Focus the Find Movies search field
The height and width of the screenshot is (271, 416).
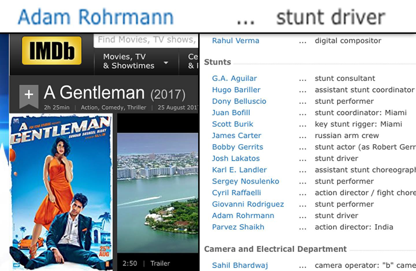pos(146,40)
